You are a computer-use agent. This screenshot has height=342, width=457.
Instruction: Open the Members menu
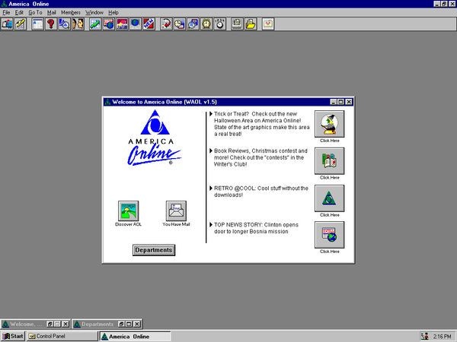(x=70, y=13)
